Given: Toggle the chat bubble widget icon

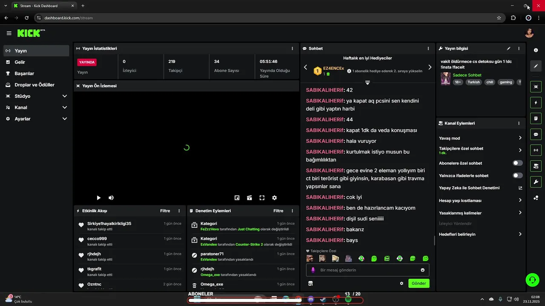Looking at the screenshot, I should 536,134.
